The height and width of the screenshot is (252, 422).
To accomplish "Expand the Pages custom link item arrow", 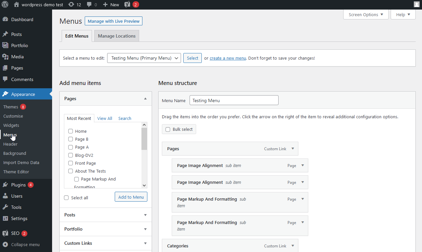I will [292, 149].
